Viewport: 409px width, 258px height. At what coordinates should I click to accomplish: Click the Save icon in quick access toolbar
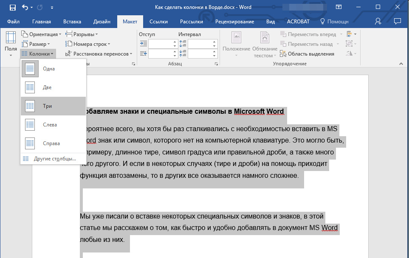13,7
